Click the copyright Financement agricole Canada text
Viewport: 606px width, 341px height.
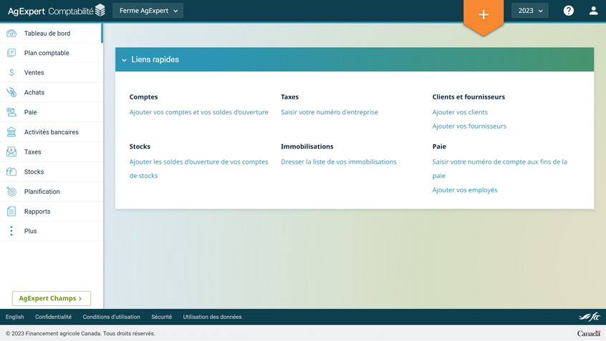coord(80,333)
